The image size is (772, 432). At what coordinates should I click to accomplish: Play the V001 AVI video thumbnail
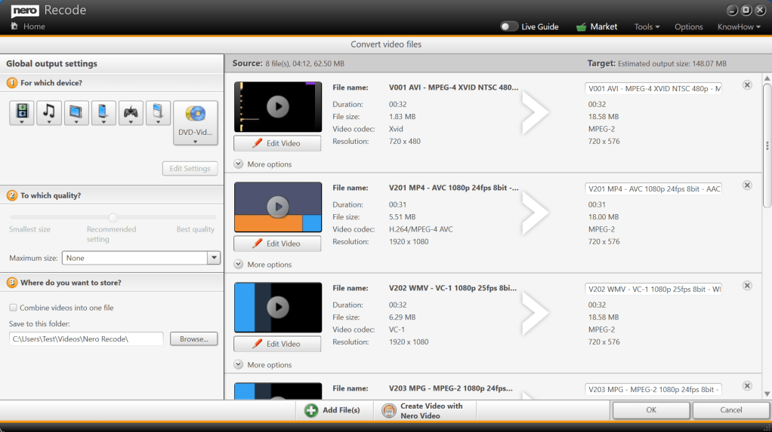point(278,106)
